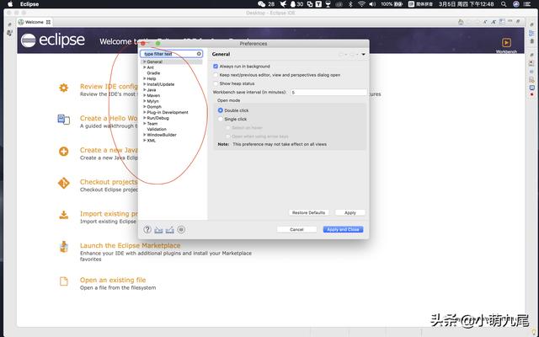Image resolution: width=539 pixels, height=337 pixels.
Task: Click the Apply button
Action: tap(350, 212)
